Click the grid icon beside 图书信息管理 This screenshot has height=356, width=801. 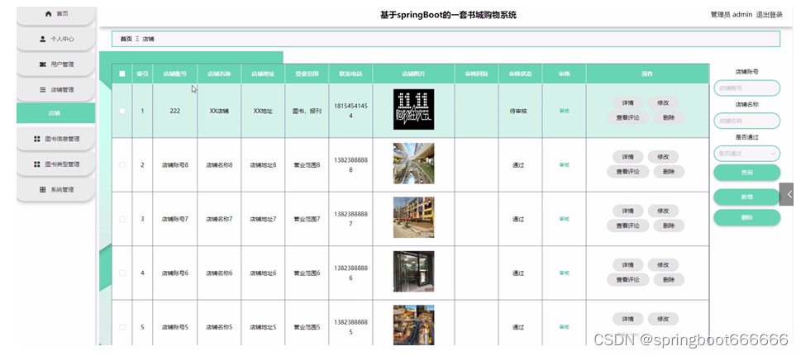[36, 139]
